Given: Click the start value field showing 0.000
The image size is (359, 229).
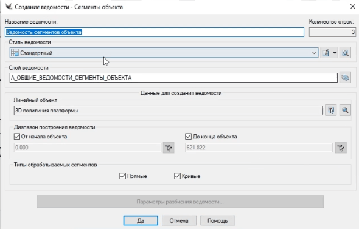Looking at the screenshot, I should (88, 148).
